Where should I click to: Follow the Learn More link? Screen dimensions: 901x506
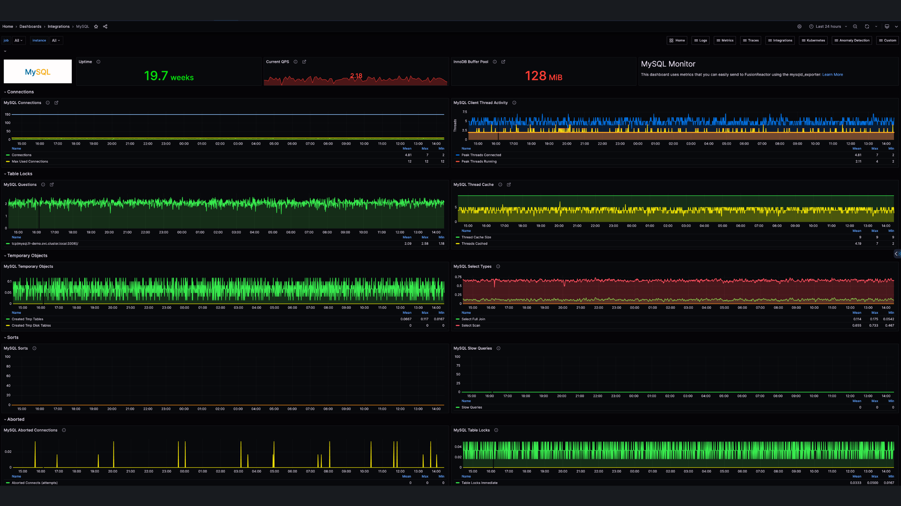tap(832, 74)
